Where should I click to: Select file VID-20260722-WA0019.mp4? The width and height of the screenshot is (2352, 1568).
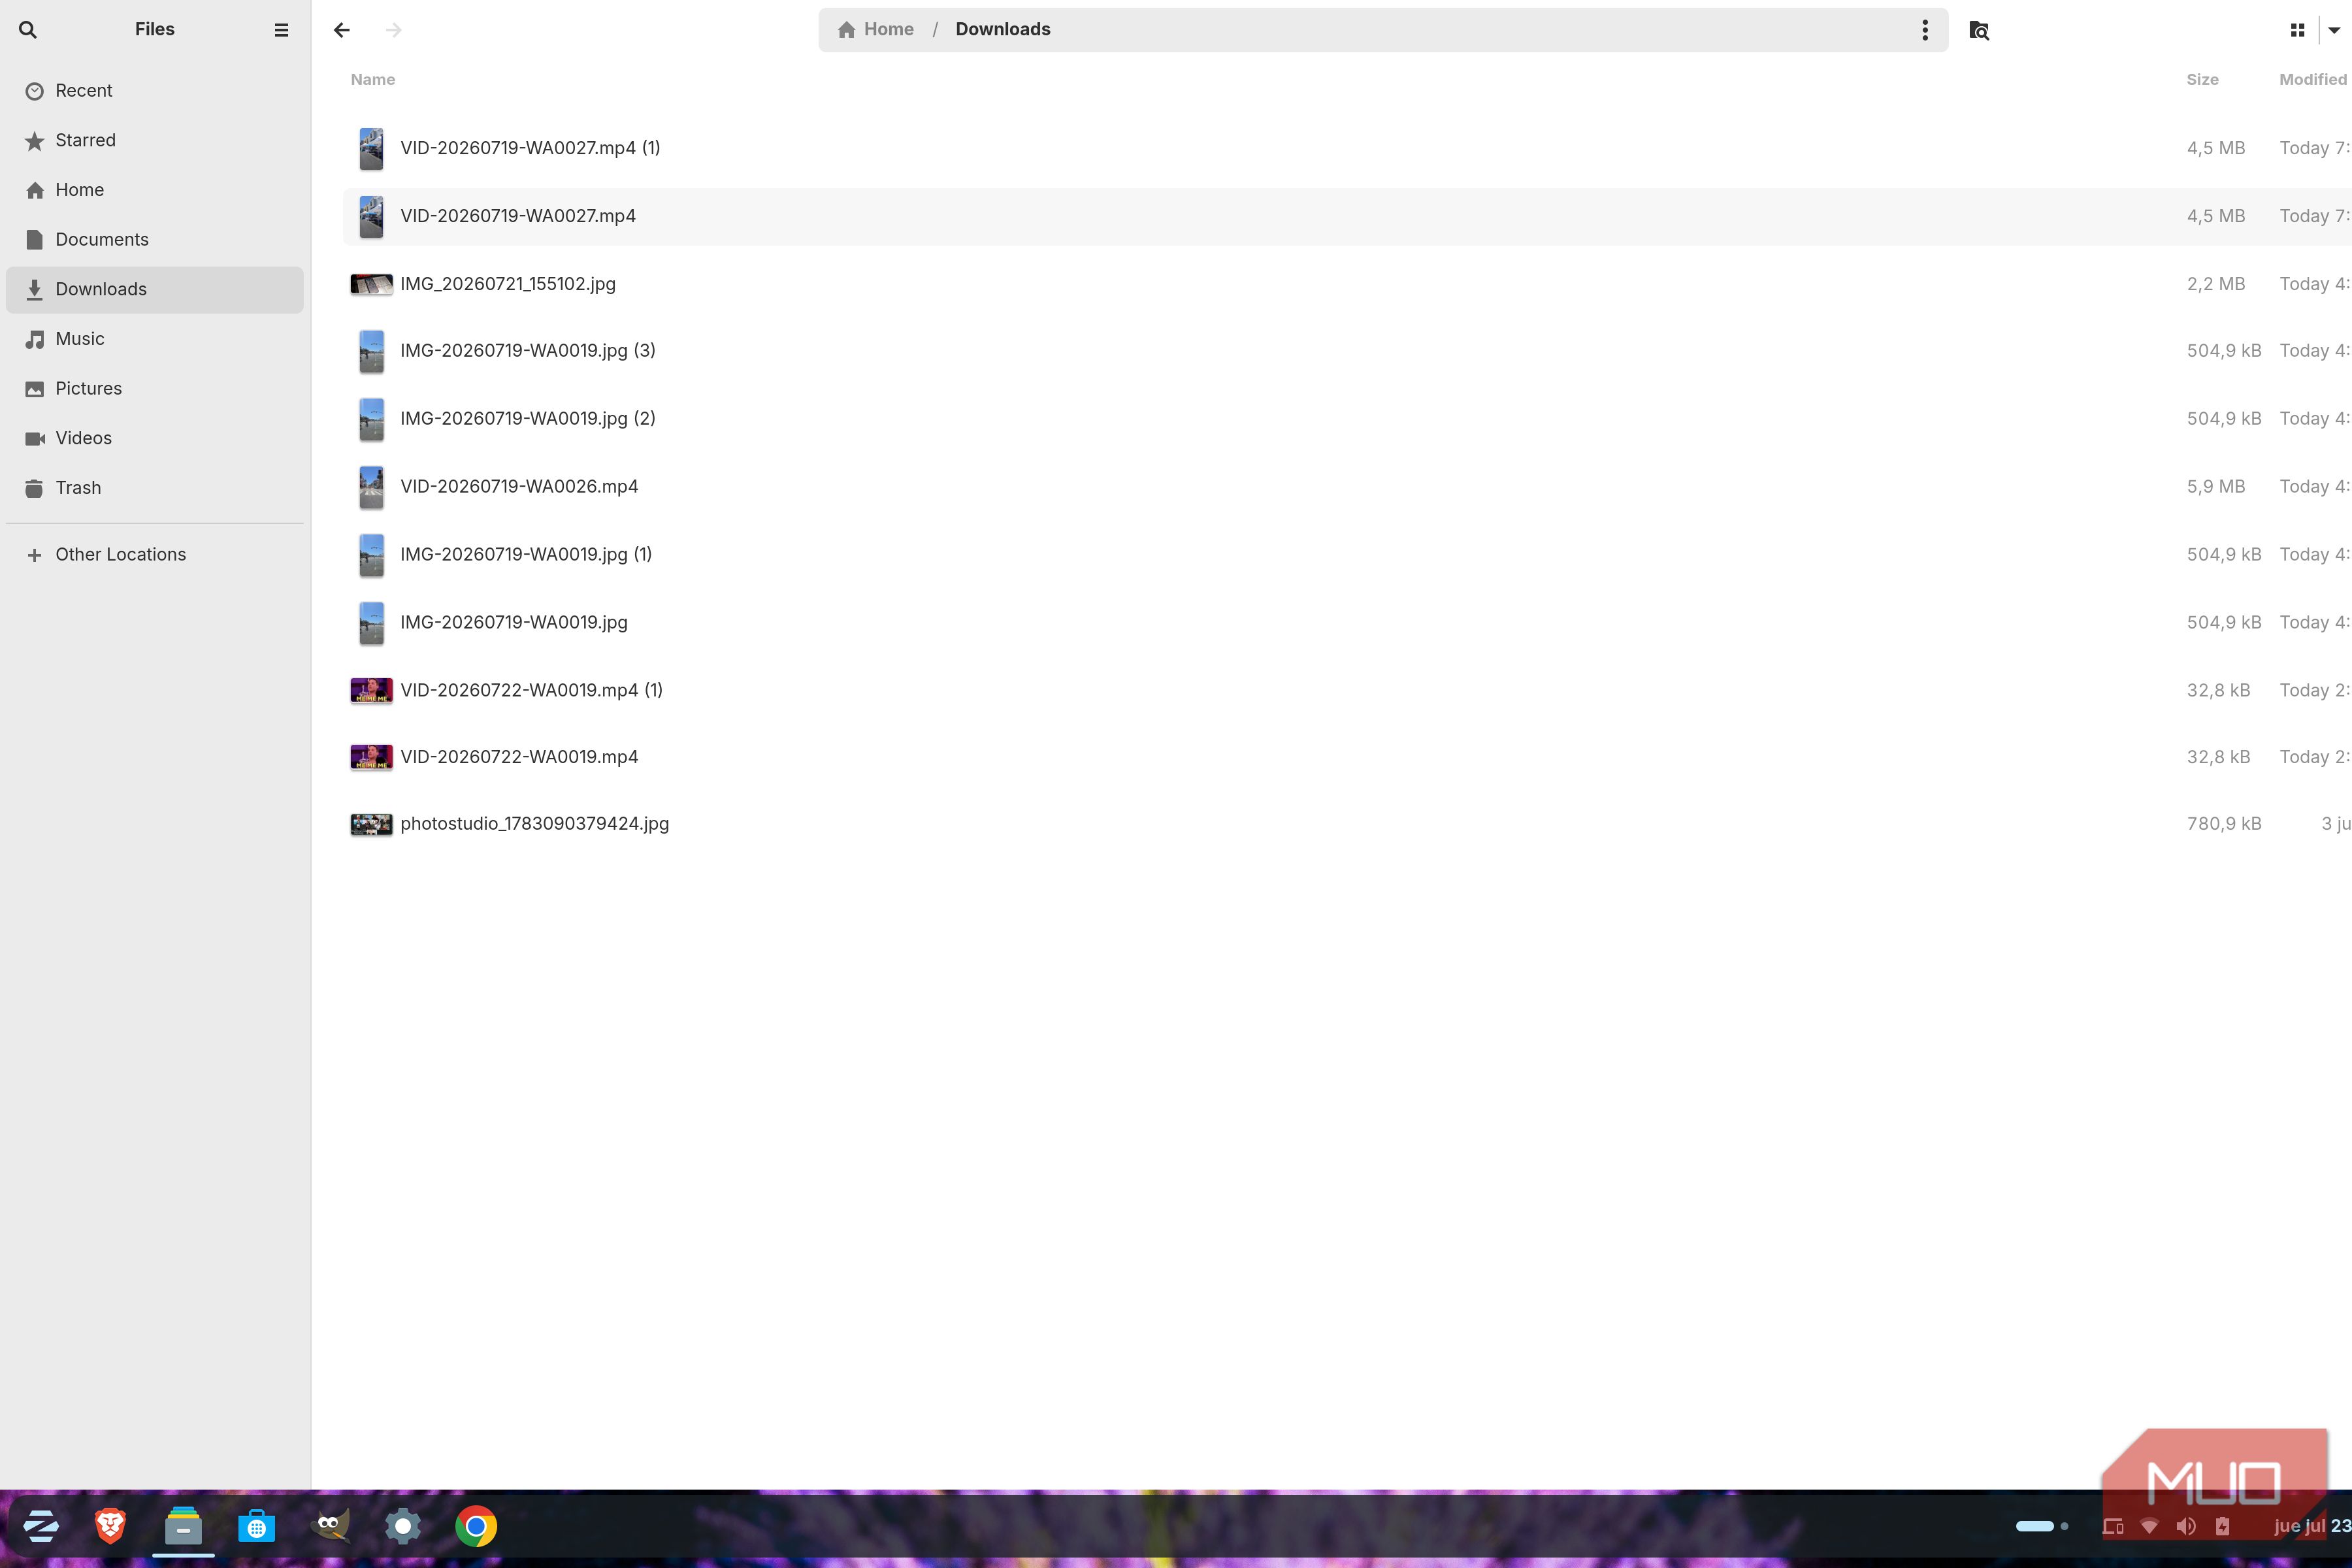pyautogui.click(x=1346, y=758)
